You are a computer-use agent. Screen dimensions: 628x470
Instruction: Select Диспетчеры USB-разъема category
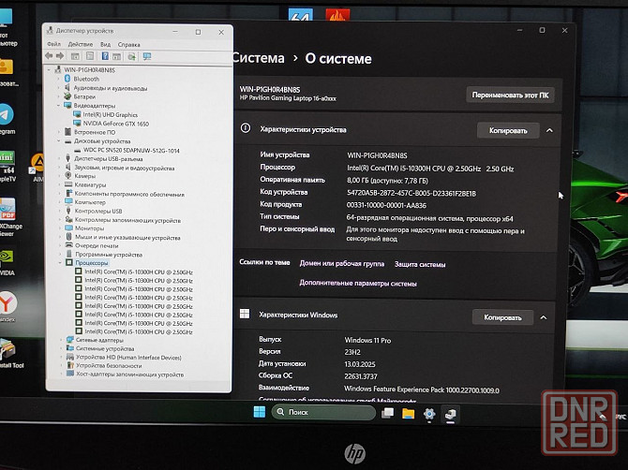coord(109,159)
